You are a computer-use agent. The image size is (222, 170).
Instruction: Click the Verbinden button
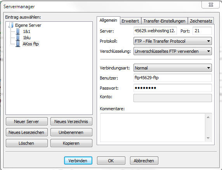click(78, 161)
